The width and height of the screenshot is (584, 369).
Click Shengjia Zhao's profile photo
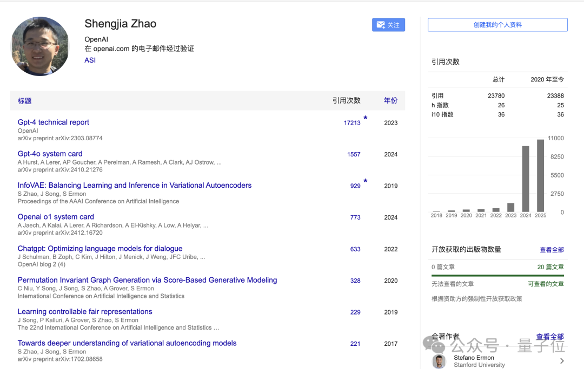(x=40, y=46)
